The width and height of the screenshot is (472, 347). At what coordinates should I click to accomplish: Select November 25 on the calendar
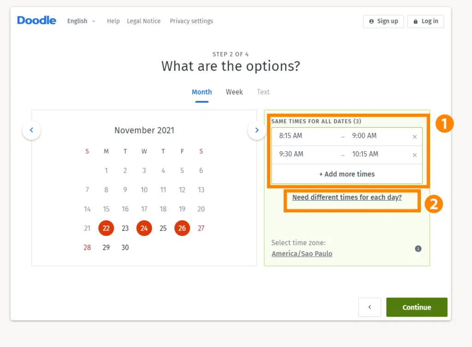[163, 228]
